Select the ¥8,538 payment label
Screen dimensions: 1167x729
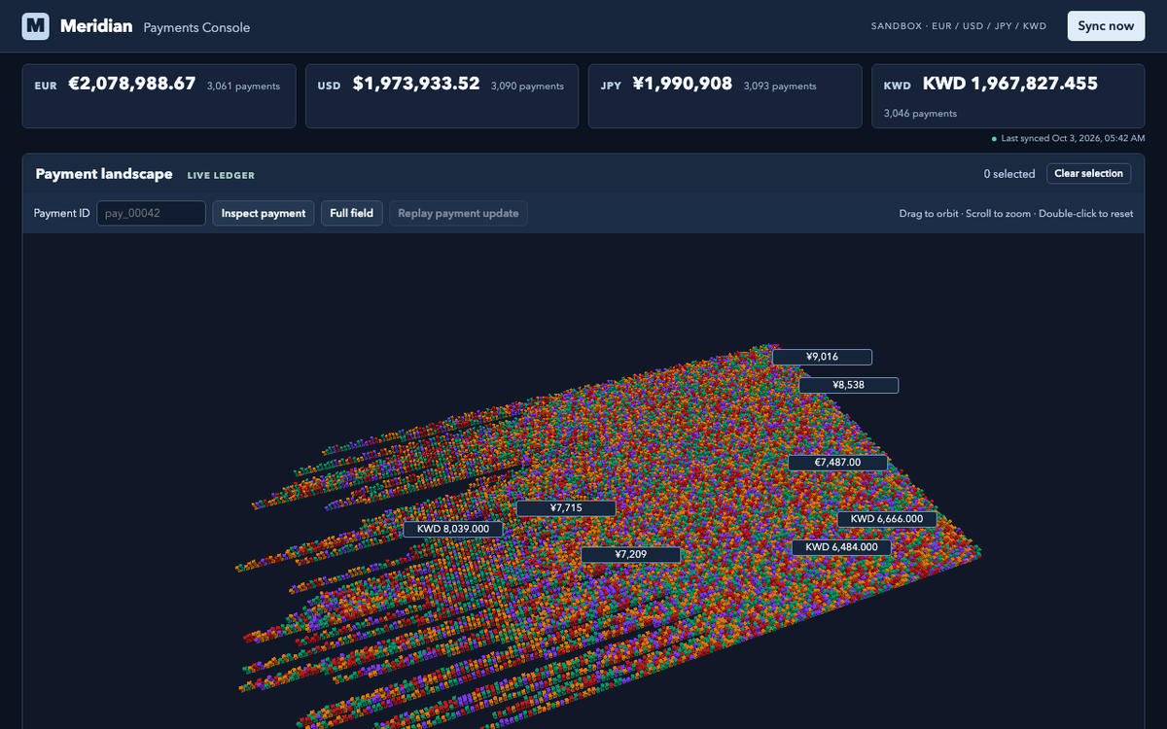pos(848,385)
